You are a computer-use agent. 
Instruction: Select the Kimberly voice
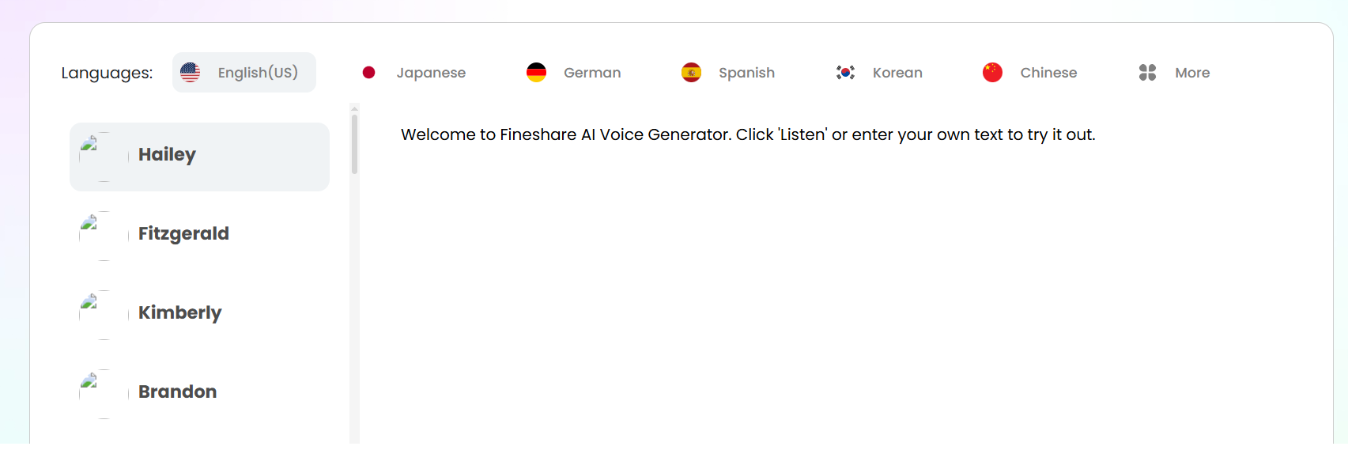(x=199, y=315)
